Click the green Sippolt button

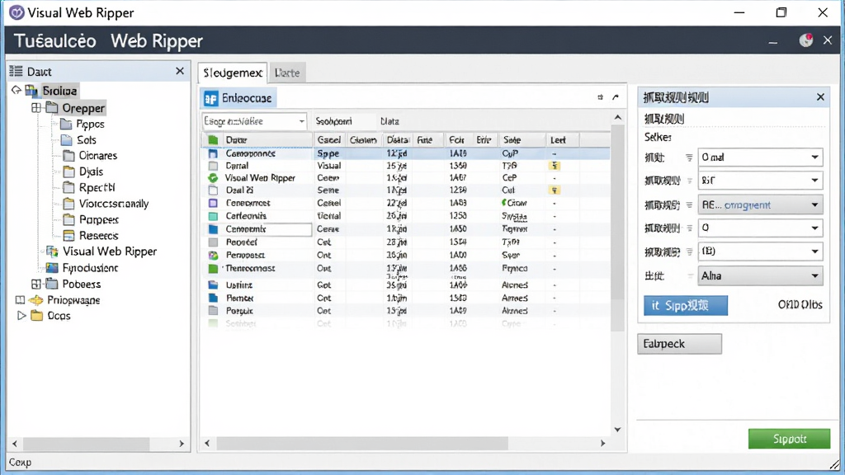789,439
